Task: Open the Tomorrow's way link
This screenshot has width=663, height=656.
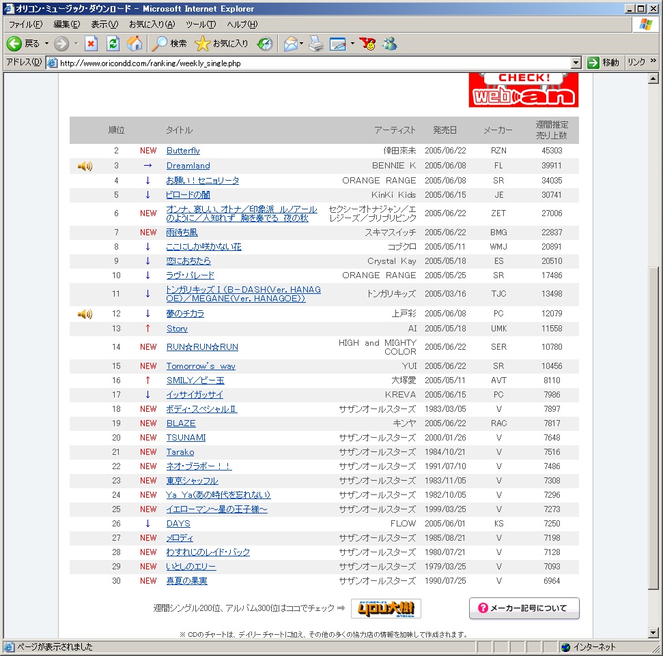Action: [x=201, y=366]
